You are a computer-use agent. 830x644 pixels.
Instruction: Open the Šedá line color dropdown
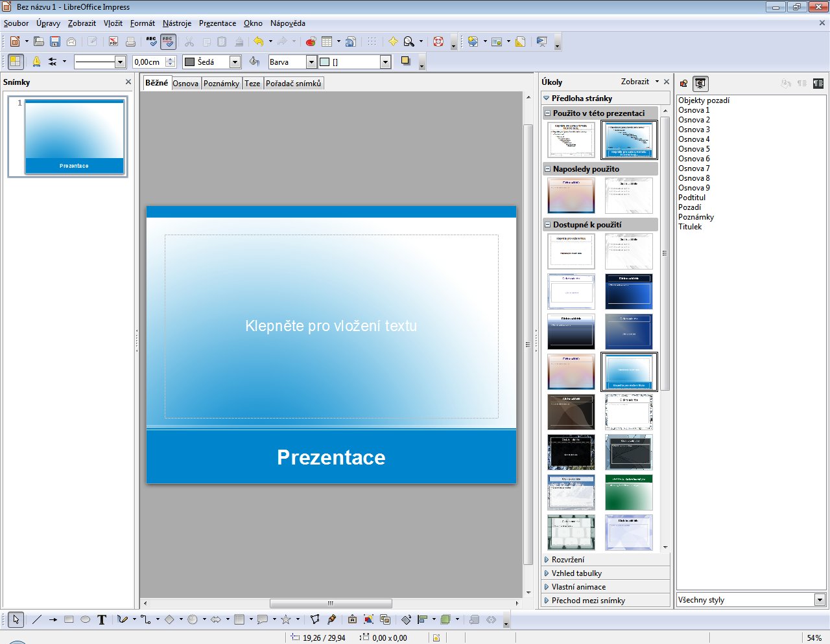point(235,62)
